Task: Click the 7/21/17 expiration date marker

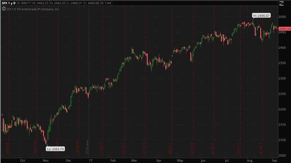Action: 239,148
